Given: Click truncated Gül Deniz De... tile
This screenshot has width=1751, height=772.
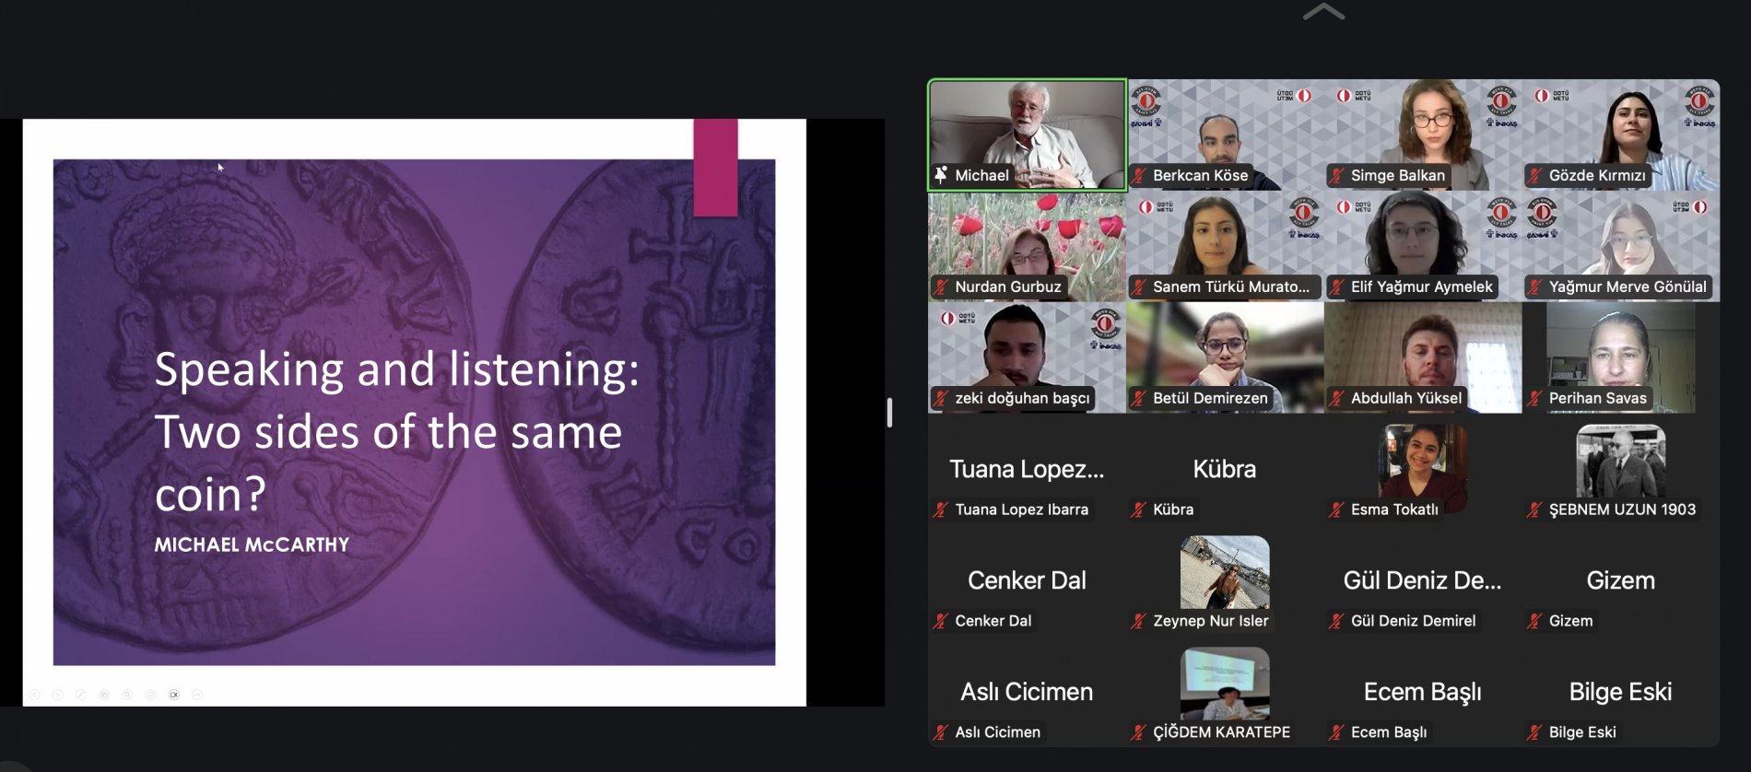Looking at the screenshot, I should (x=1422, y=580).
